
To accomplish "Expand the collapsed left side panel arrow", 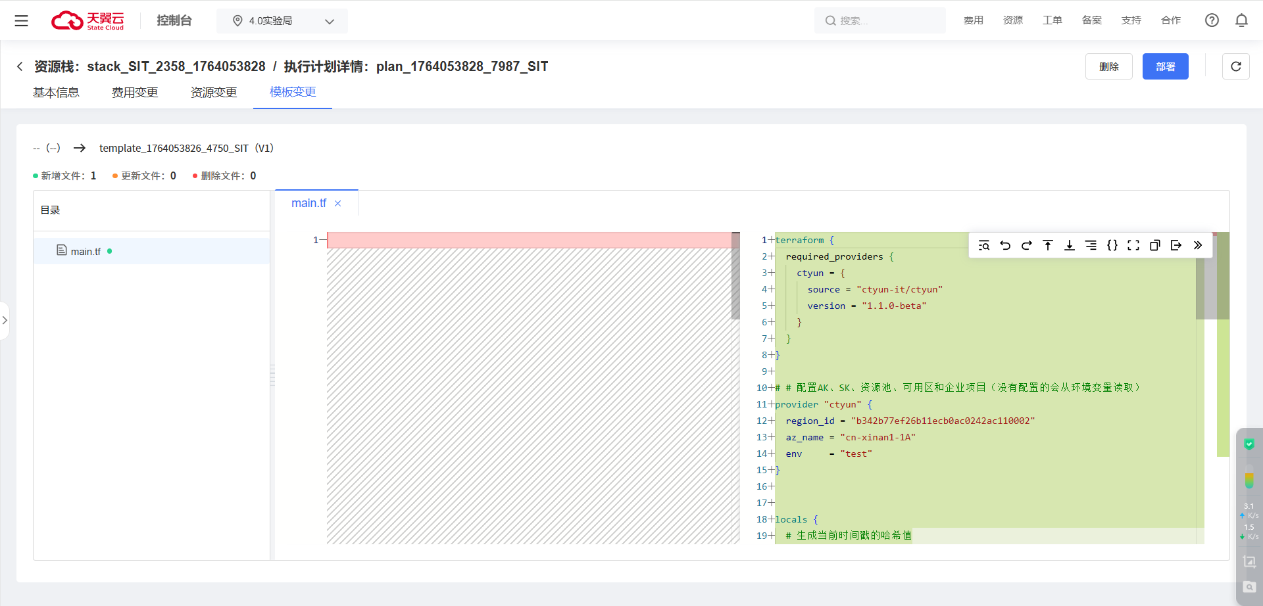I will point(5,320).
